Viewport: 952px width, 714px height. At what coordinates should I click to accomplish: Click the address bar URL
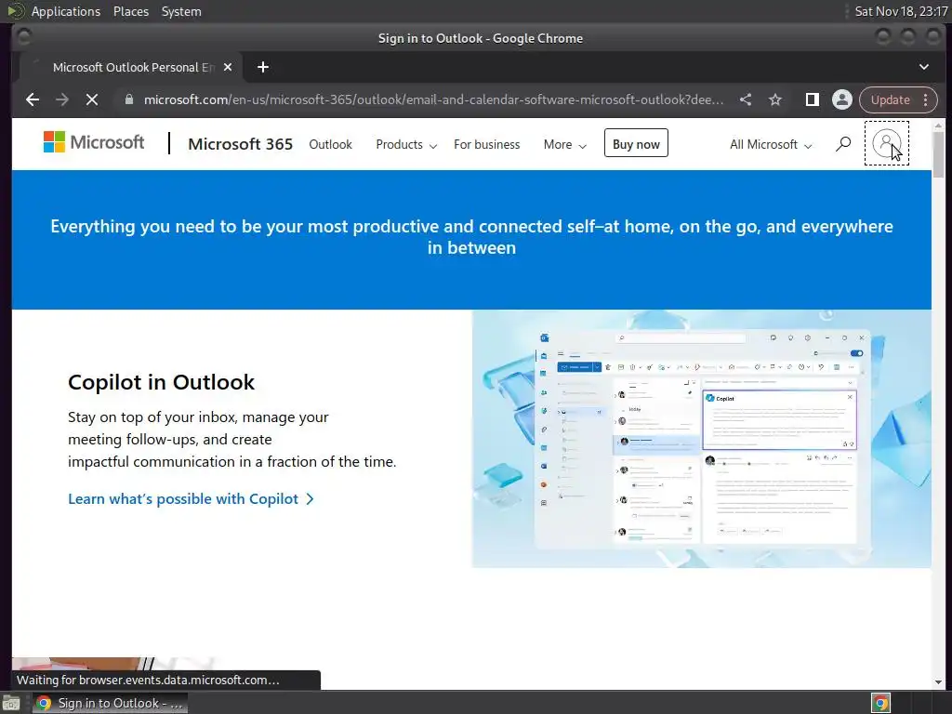pos(433,99)
